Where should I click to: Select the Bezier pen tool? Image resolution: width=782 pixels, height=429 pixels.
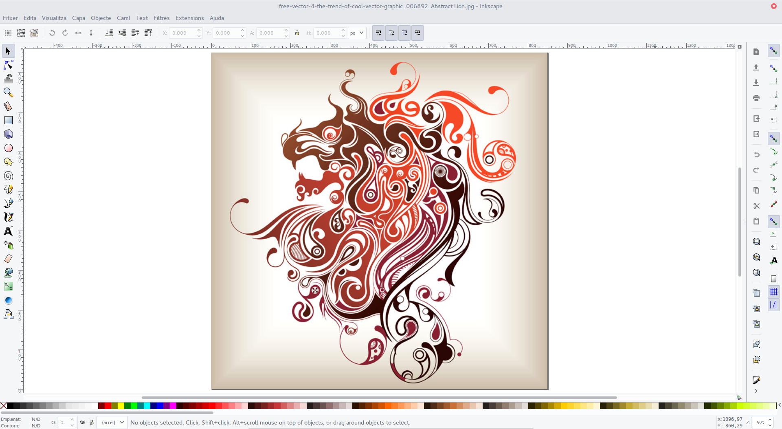click(8, 203)
